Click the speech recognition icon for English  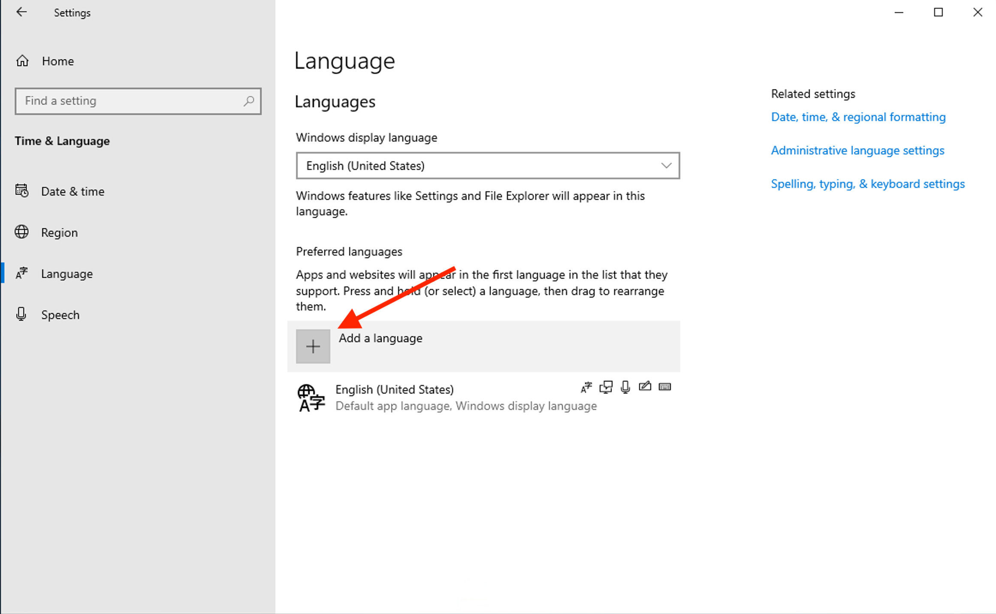(625, 386)
